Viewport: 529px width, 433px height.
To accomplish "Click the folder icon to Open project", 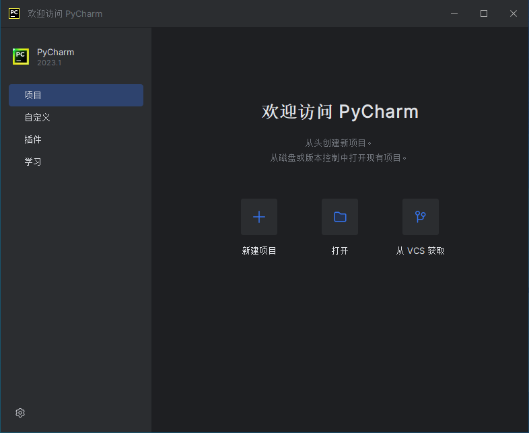I will coord(340,217).
